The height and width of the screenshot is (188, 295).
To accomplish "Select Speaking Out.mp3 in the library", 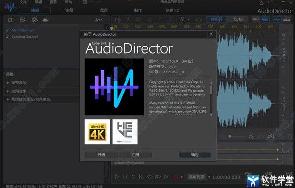I will coord(25,37).
